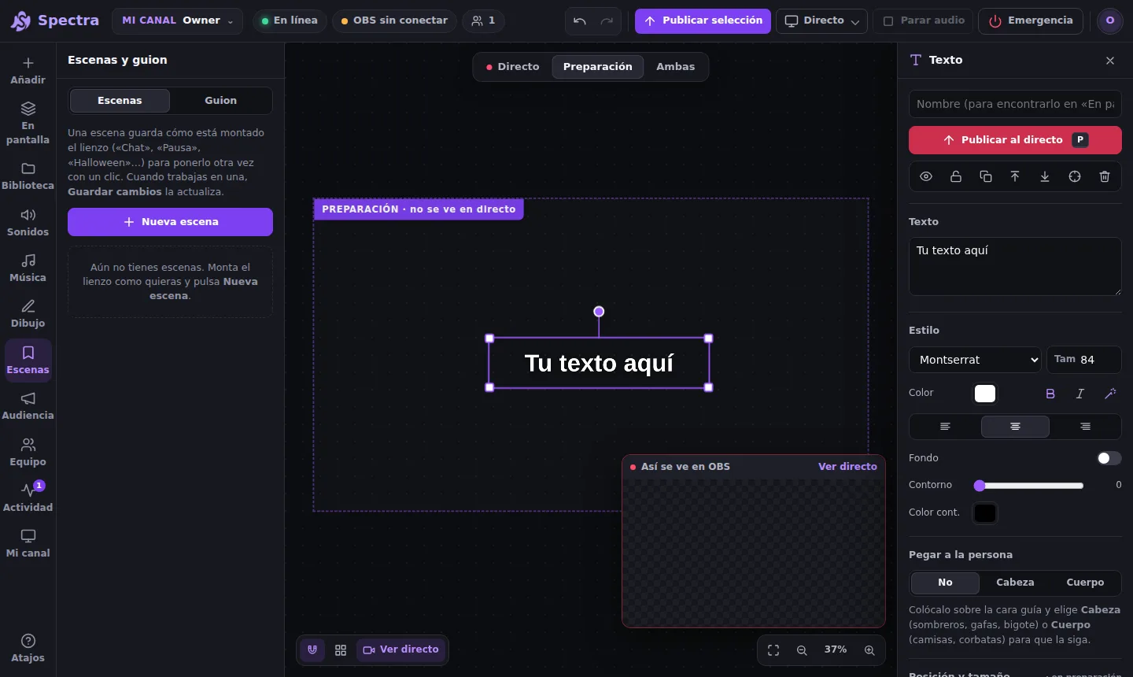Open the Añadir panel in the sidebar
1133x677 pixels.
pyautogui.click(x=28, y=70)
